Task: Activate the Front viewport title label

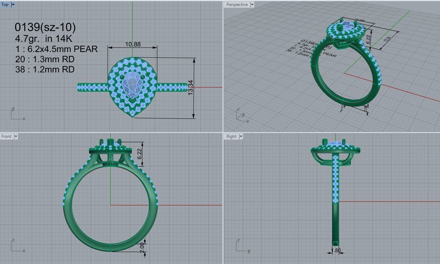Action: click(6, 136)
